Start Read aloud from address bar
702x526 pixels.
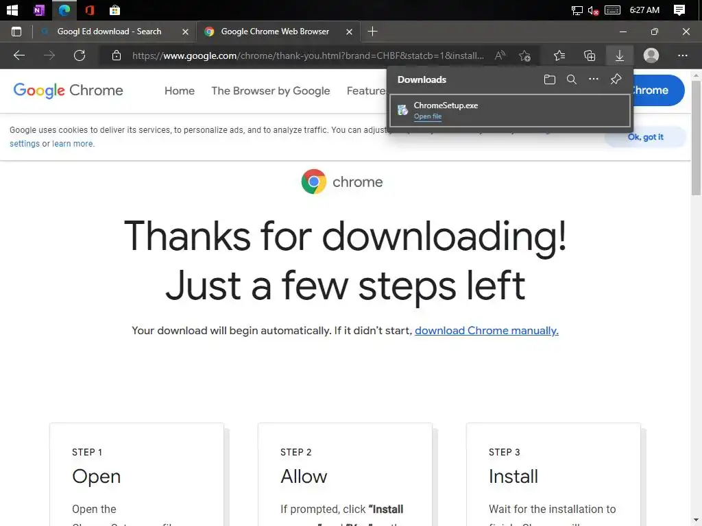point(500,55)
